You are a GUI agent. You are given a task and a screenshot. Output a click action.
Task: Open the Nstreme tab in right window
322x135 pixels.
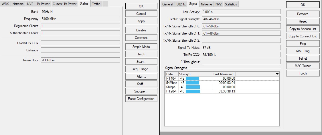[206, 4]
